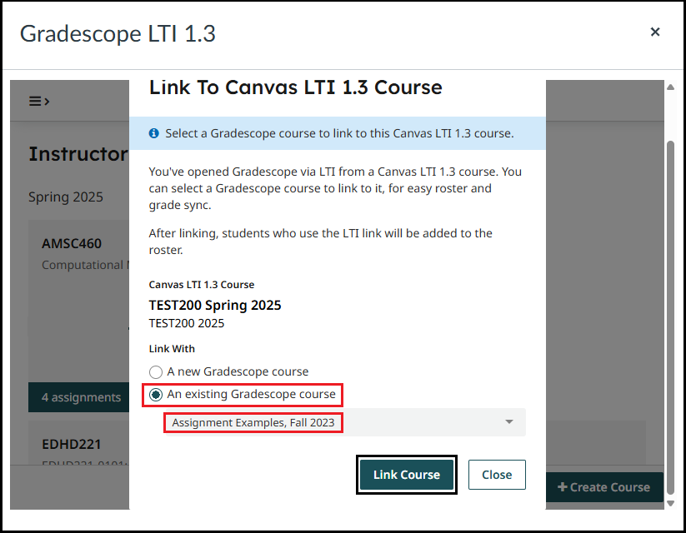Click the 'Spring 2025' term heading
Image resolution: width=686 pixels, height=533 pixels.
[66, 197]
